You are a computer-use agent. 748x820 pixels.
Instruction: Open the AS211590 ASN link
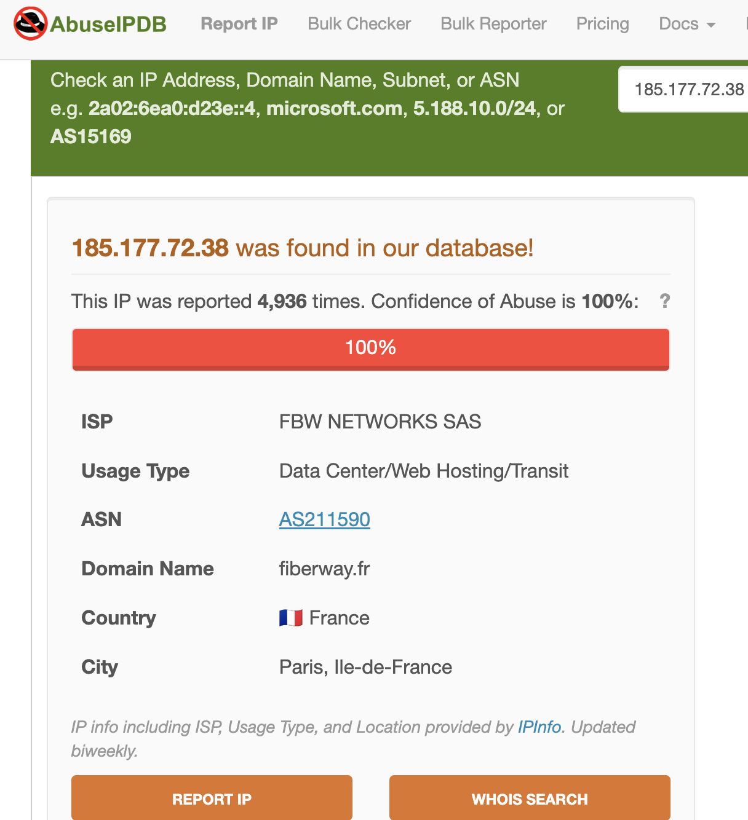(x=325, y=519)
